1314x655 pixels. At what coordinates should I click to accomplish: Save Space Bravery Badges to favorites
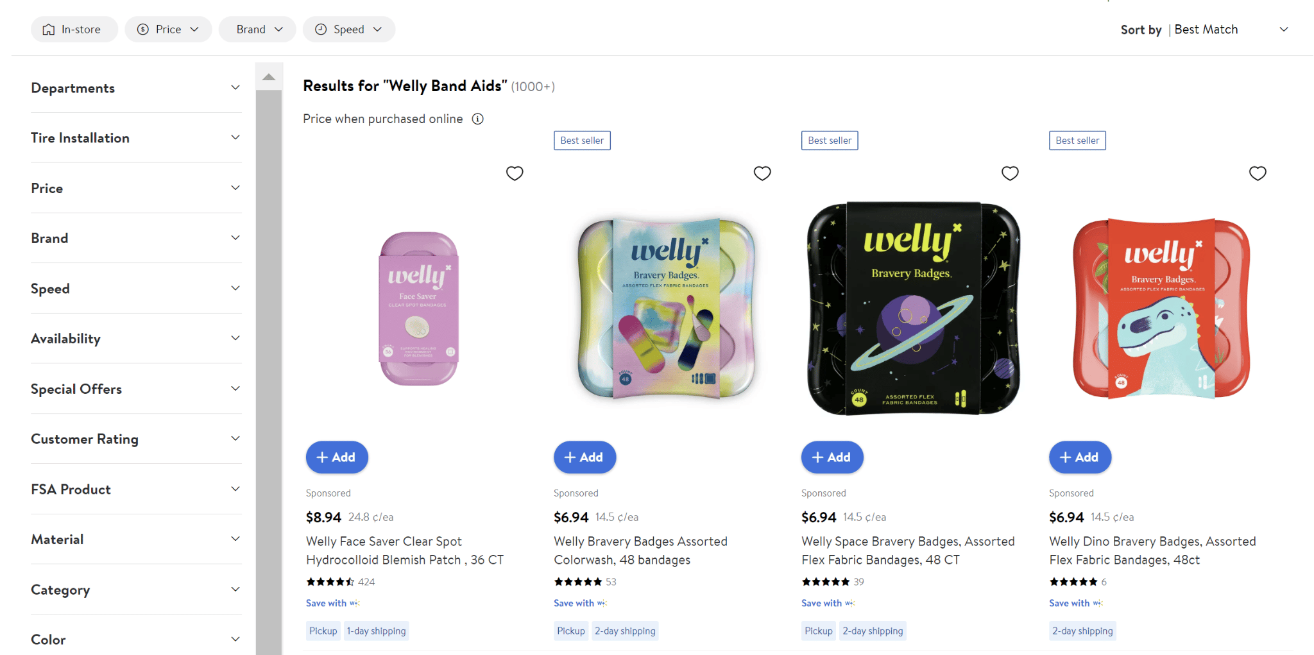(1010, 173)
